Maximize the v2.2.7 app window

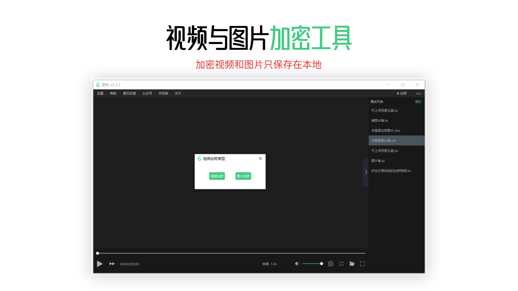403,85
